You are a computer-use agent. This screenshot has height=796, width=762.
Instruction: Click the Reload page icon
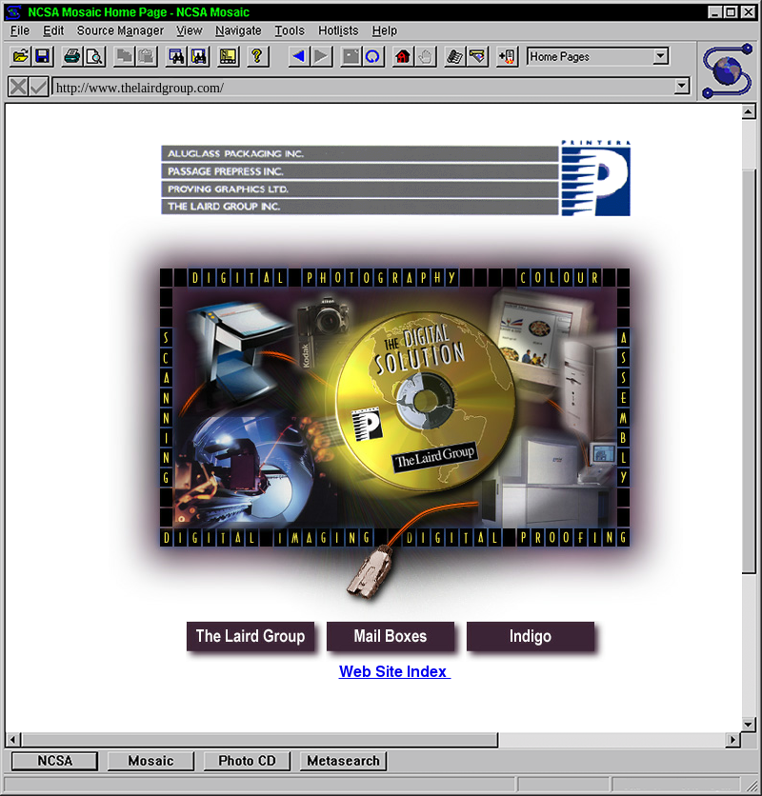point(372,57)
